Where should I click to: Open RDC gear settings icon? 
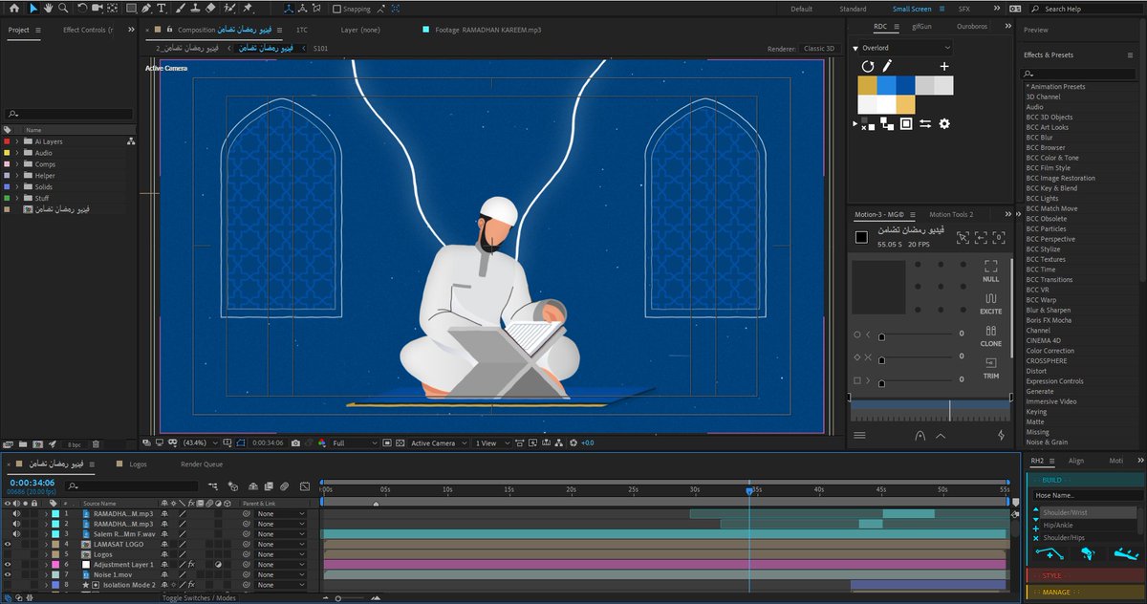(944, 123)
